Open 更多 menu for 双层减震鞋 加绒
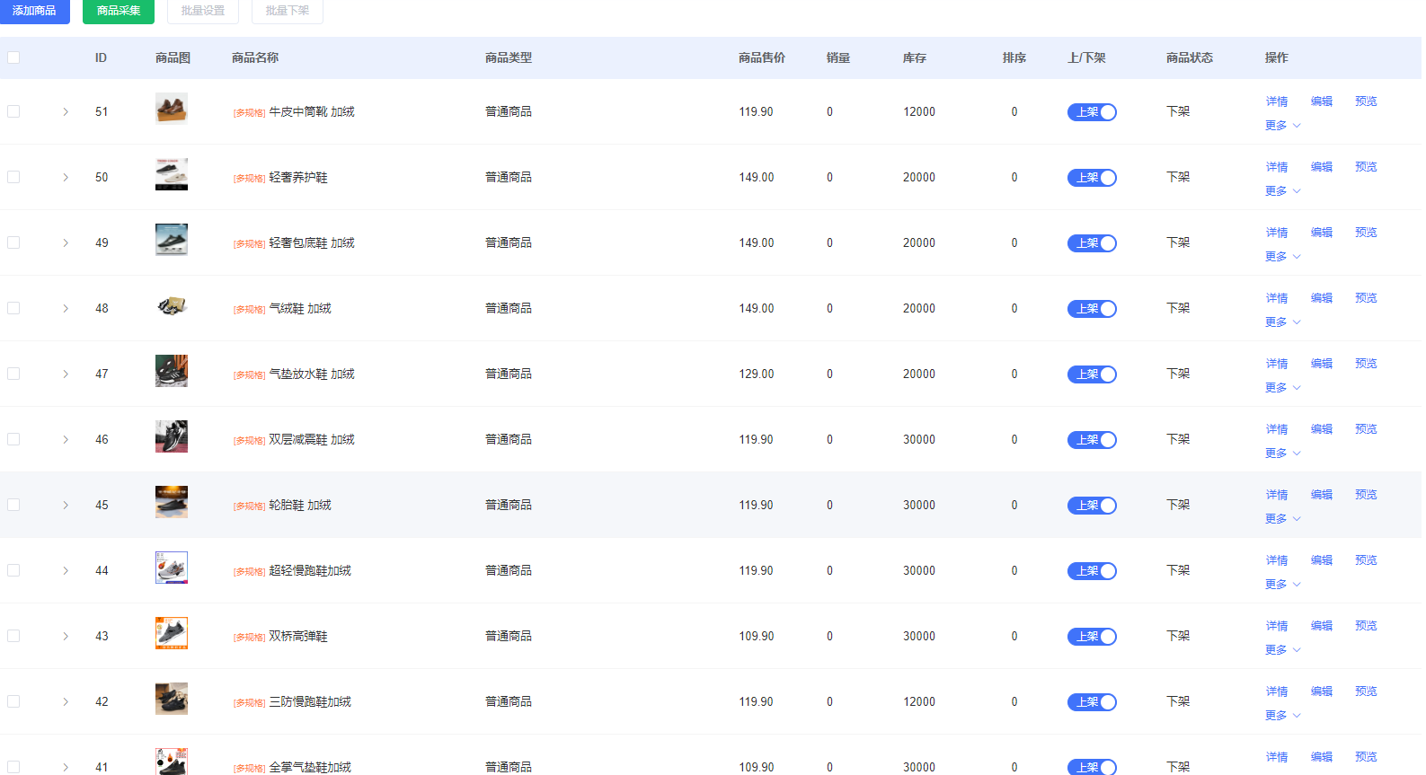This screenshot has height=775, width=1426. 1282,454
